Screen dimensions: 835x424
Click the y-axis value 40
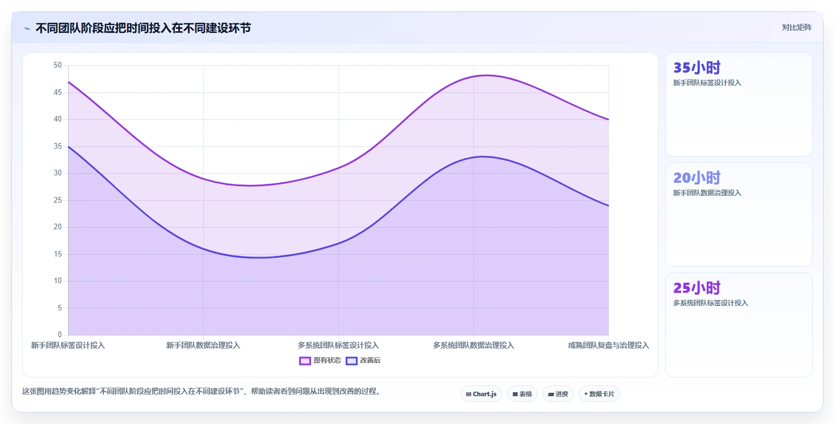click(57, 119)
